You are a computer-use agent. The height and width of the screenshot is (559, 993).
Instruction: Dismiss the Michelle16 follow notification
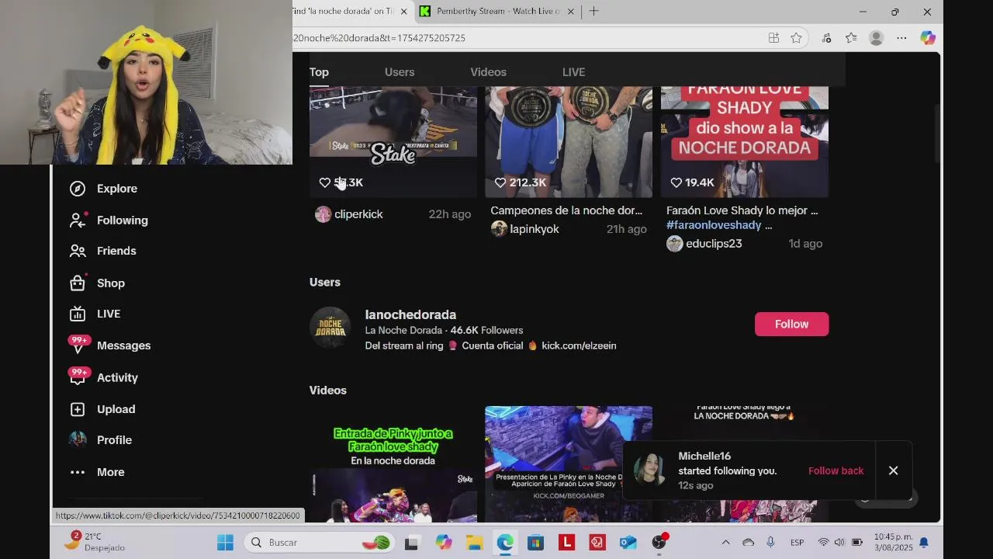(893, 470)
